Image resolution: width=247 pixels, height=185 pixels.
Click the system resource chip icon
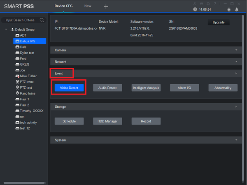[228, 9]
